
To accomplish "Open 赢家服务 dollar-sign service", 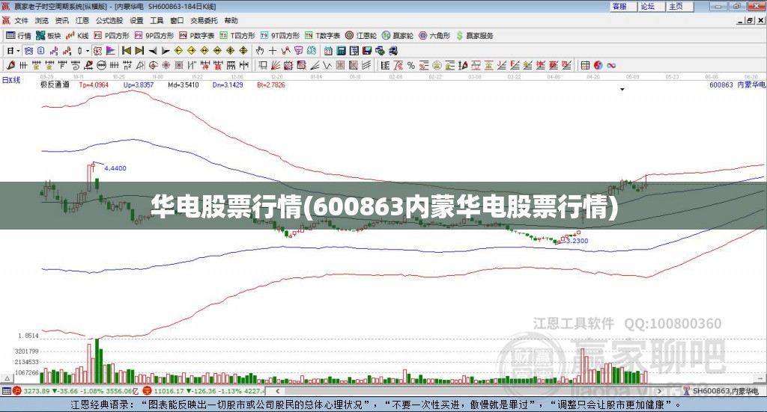I will click(x=474, y=36).
